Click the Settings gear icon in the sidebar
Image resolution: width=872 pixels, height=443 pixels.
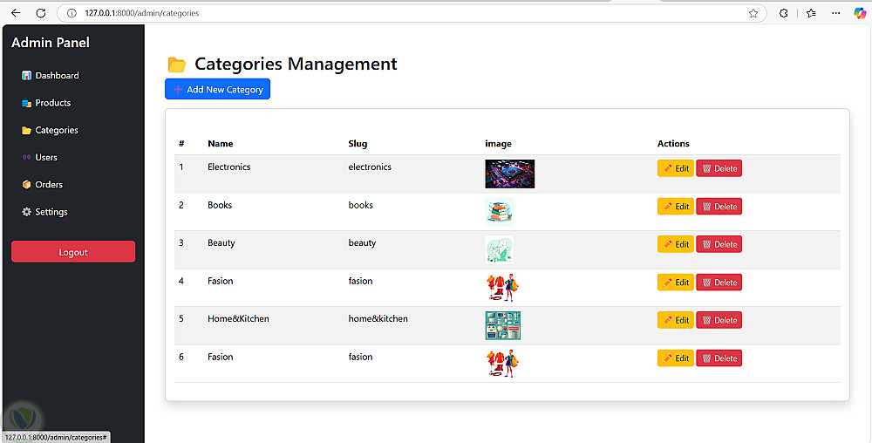26,212
